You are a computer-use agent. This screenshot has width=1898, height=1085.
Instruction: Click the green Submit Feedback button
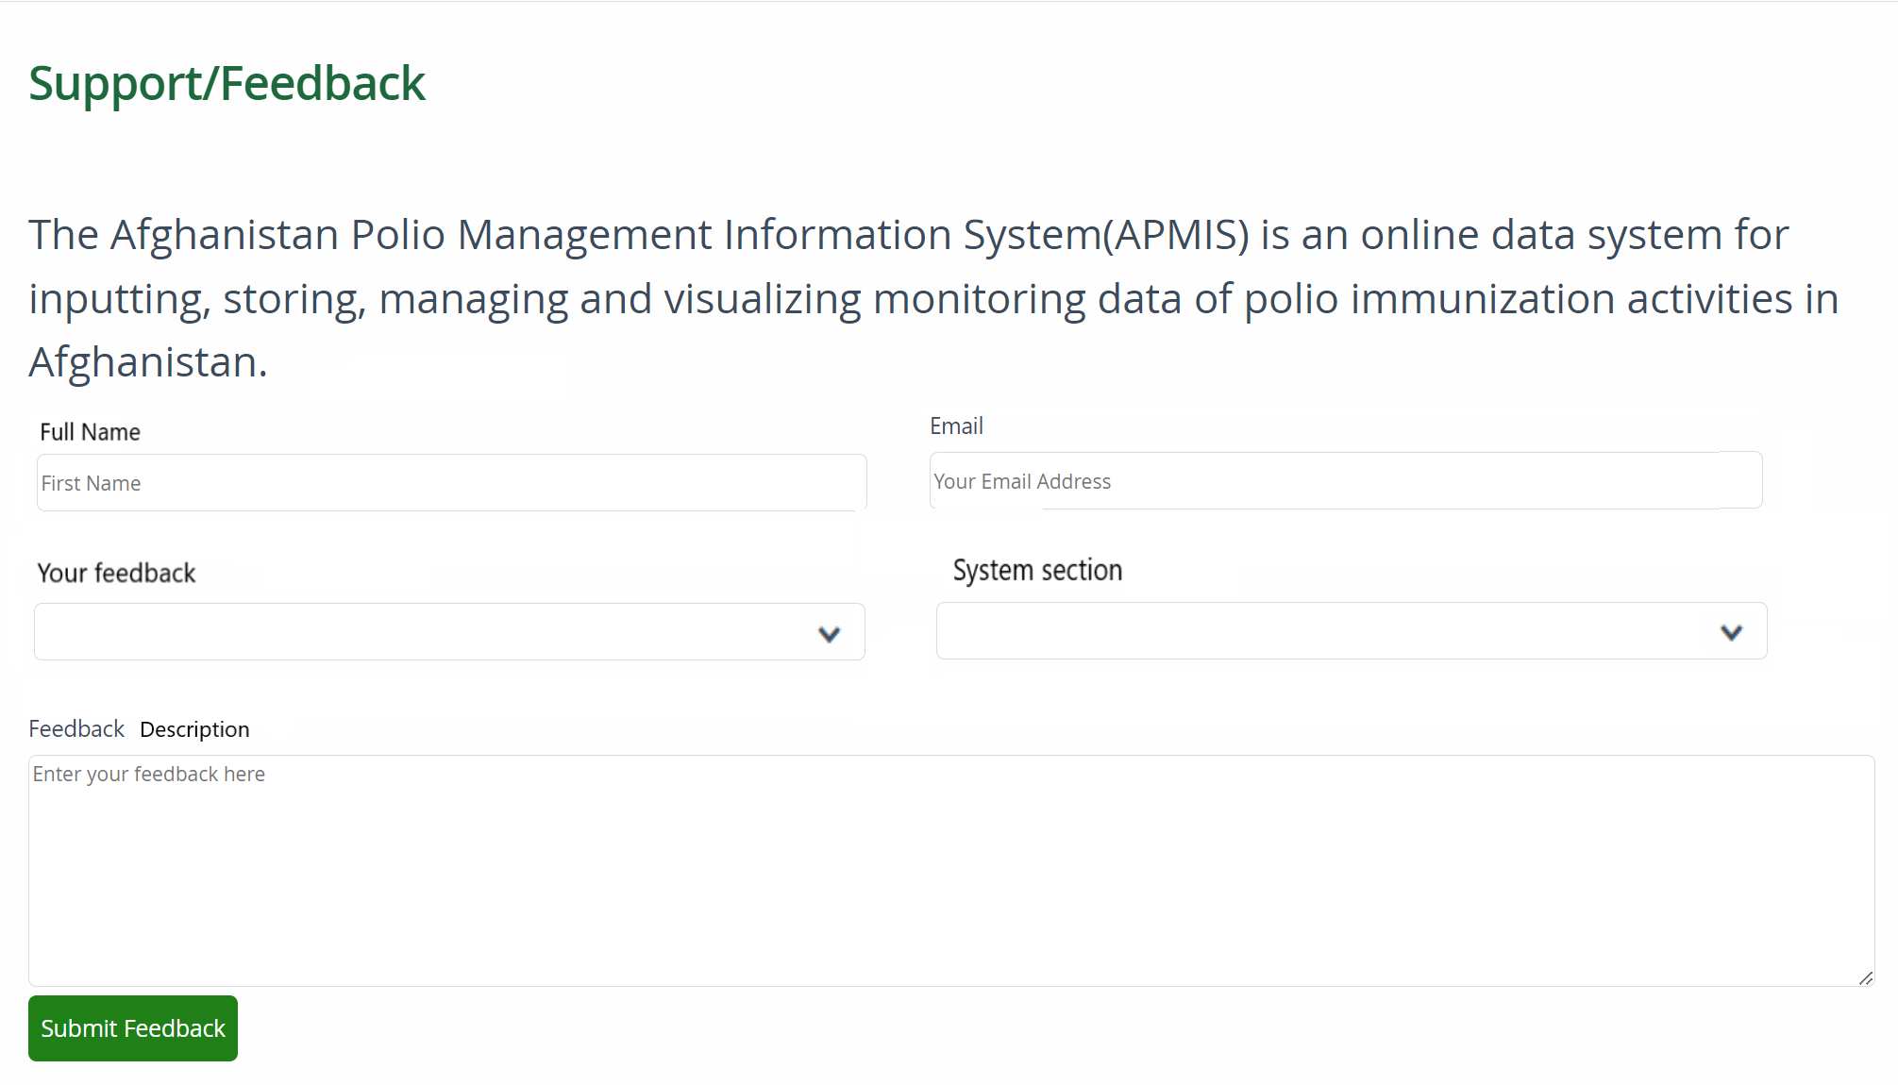pyautogui.click(x=132, y=1028)
